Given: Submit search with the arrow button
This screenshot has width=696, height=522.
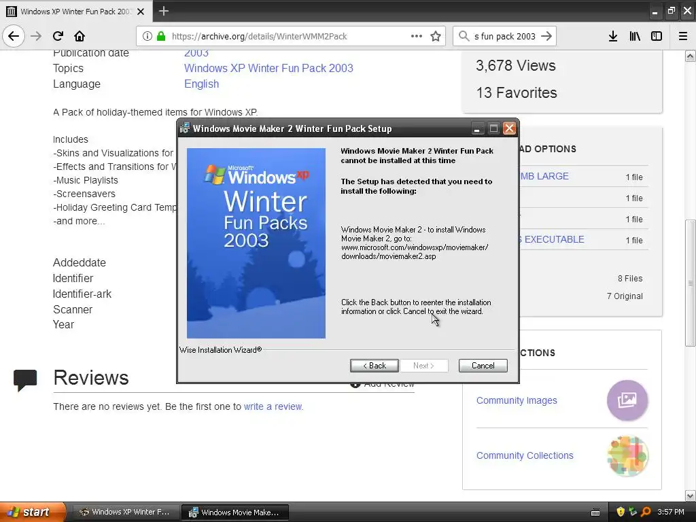Looking at the screenshot, I should 546,36.
